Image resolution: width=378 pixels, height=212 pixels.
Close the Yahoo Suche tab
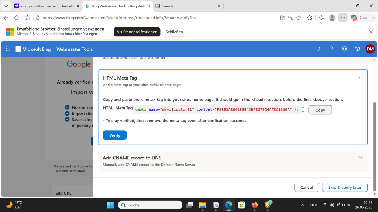78,6
